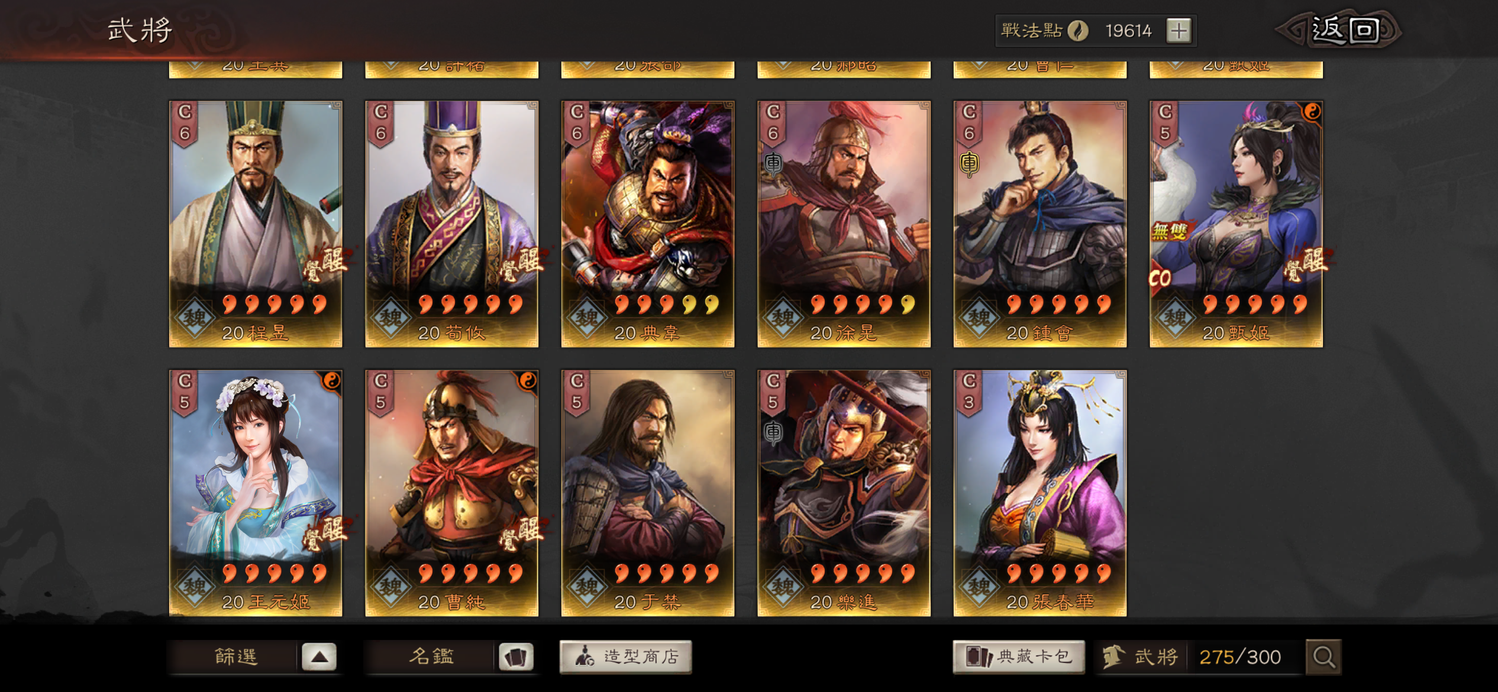Open the 典藏卡包 card pack
Screen dimensions: 1498x692
(x=1019, y=657)
